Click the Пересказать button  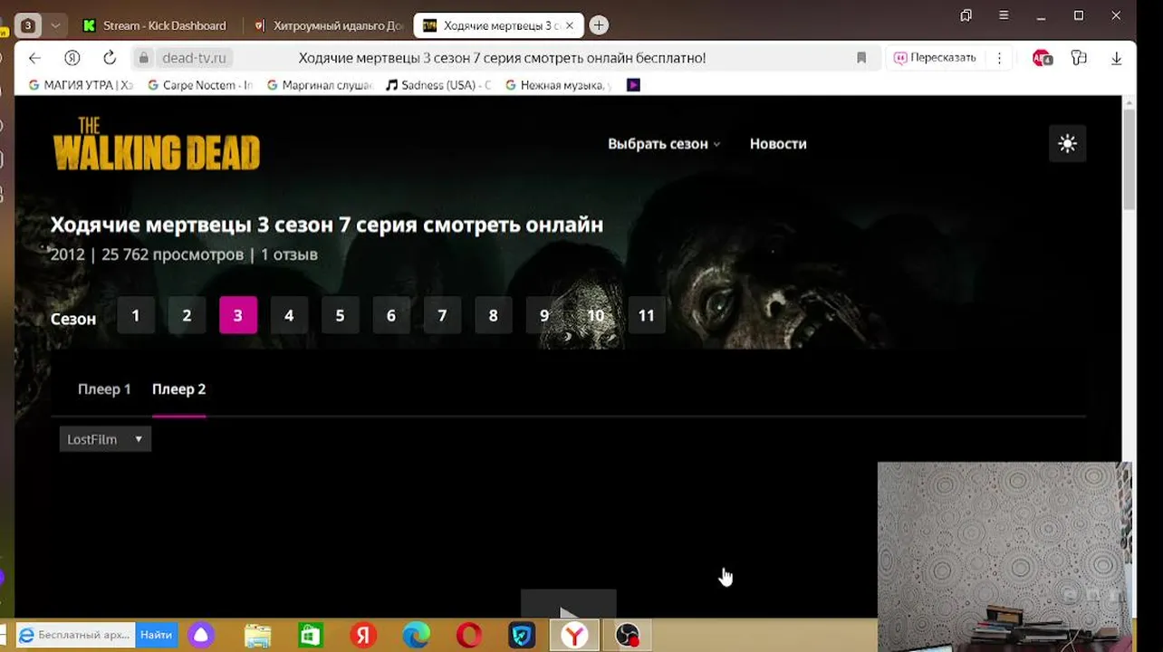pyautogui.click(x=935, y=58)
